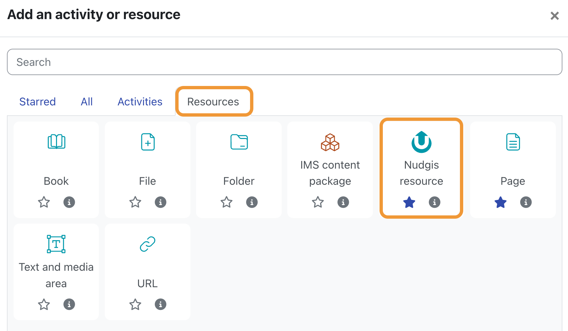
Task: Open info for URL
Action: (x=160, y=304)
